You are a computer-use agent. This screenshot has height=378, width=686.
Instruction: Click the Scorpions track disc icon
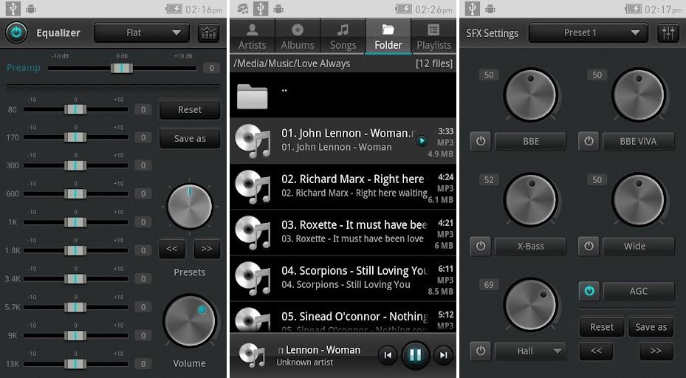click(253, 278)
